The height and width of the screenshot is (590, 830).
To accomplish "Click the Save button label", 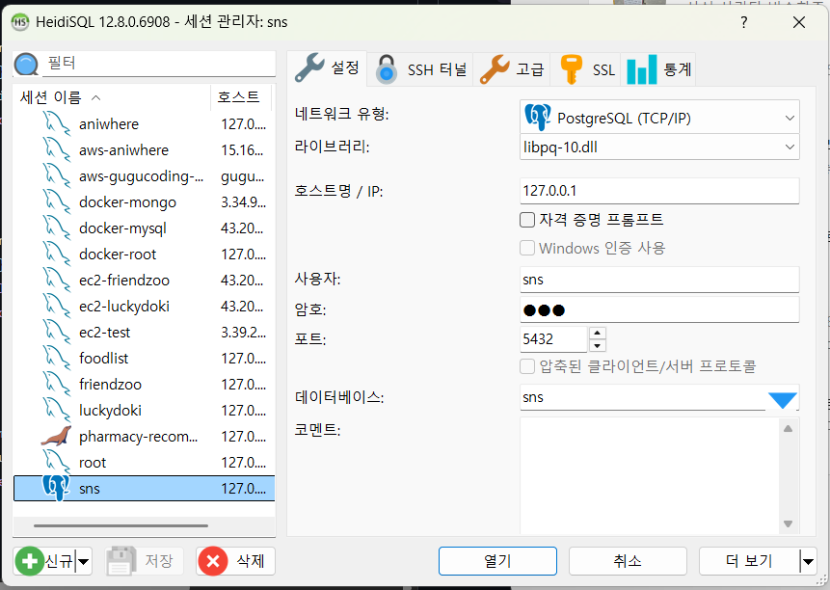I will click(159, 561).
